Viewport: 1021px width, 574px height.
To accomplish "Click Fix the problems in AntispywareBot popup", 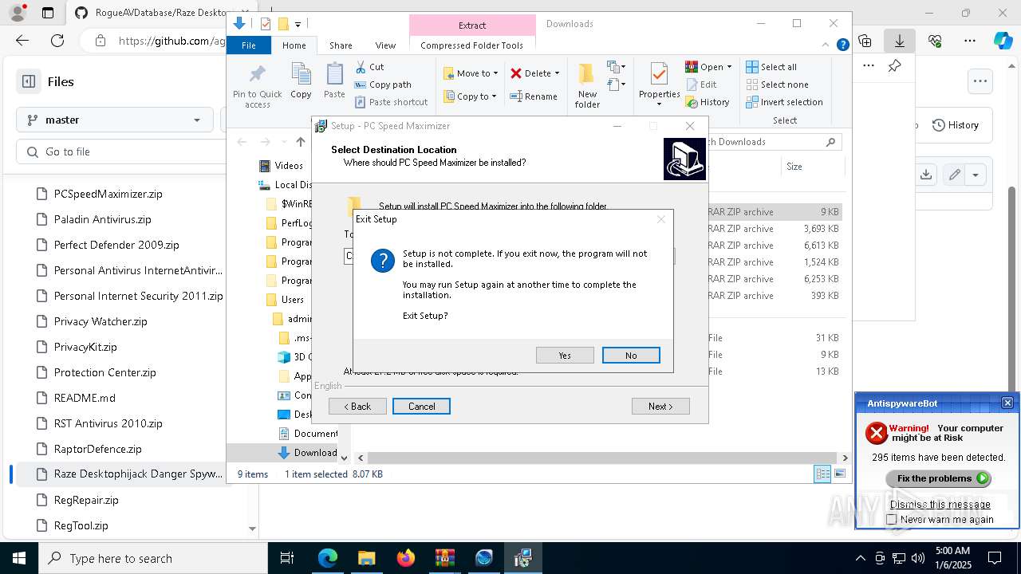I will (938, 478).
